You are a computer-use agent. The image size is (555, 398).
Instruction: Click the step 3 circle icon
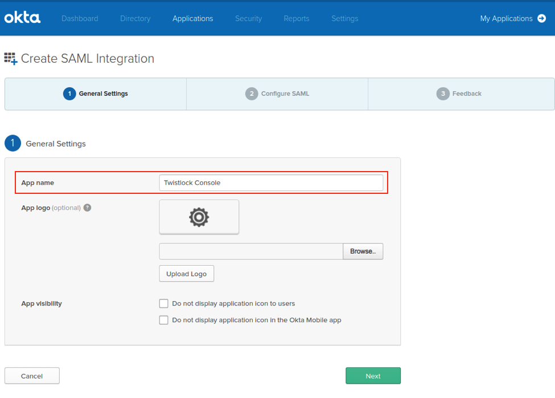point(443,94)
